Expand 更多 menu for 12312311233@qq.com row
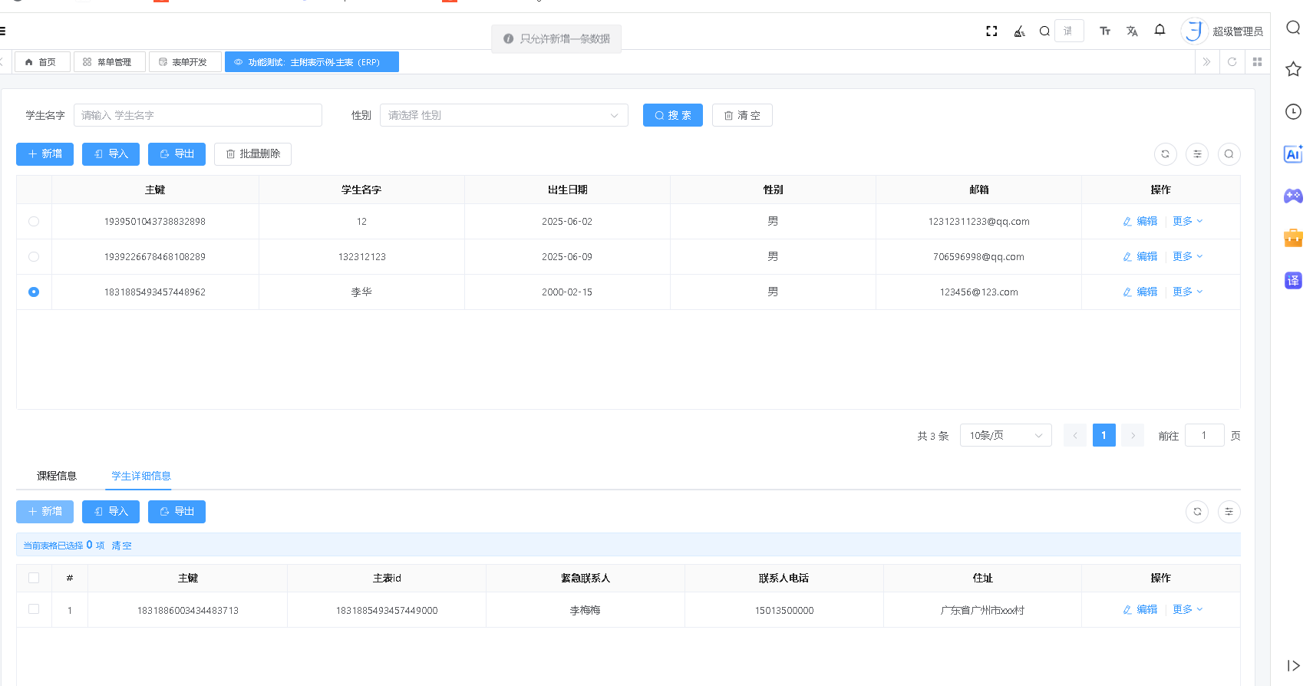The height and width of the screenshot is (686, 1313). (1188, 221)
